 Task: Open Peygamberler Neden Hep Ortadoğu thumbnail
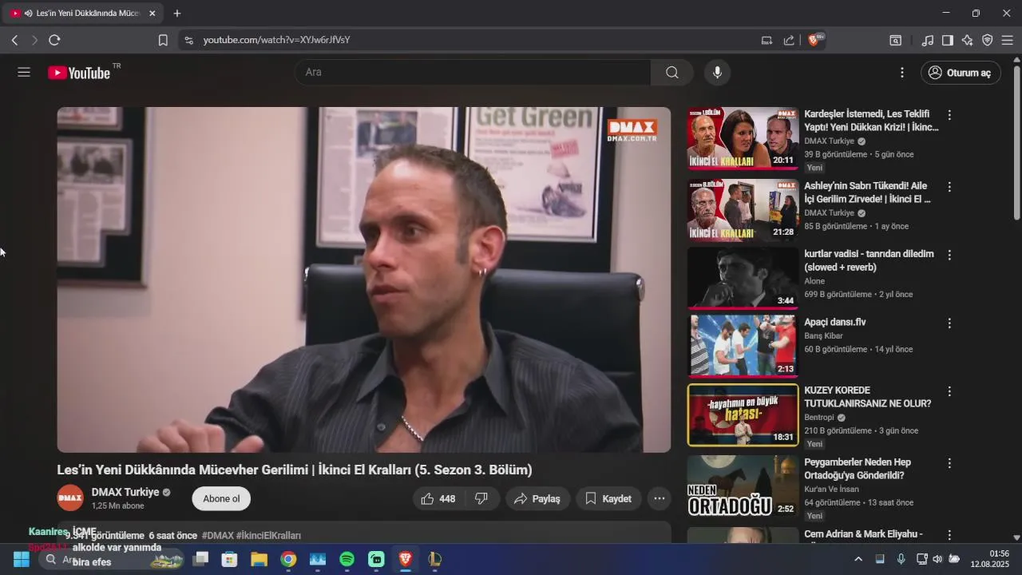743,486
